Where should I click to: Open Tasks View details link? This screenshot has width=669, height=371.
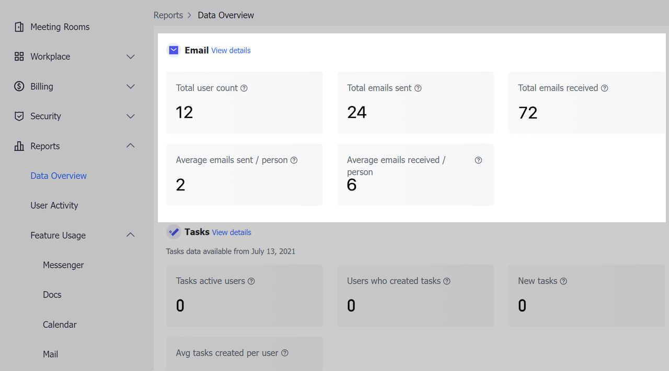[232, 233]
